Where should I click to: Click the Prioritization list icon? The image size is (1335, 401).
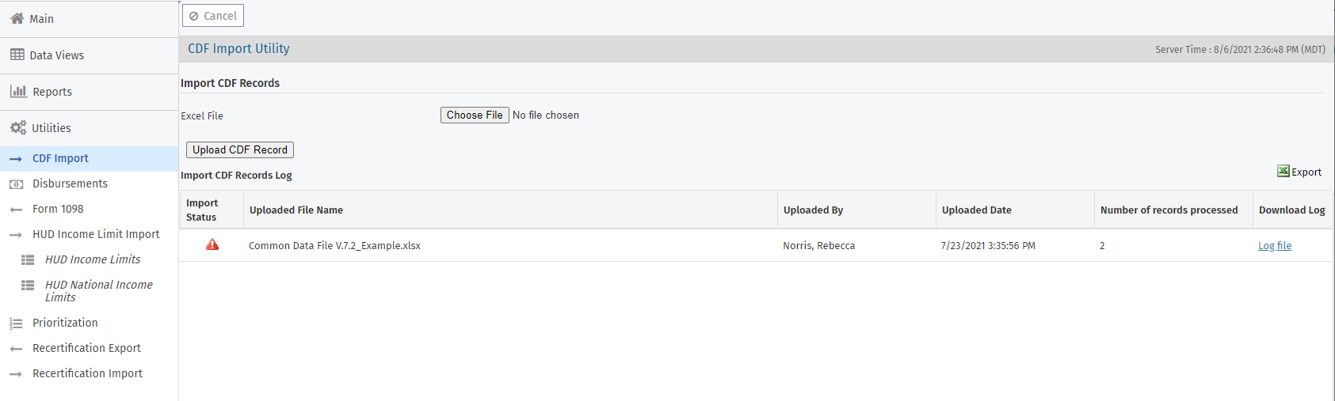pos(16,323)
